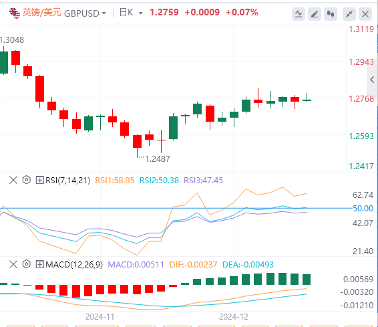Click the 英镑/美元 pair name
378x327 pixels.
pos(41,12)
